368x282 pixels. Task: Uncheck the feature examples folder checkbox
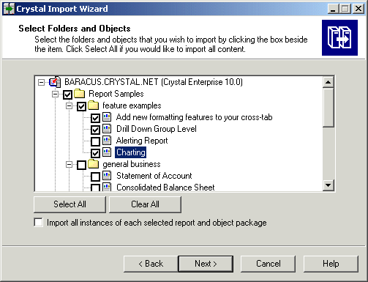81,106
